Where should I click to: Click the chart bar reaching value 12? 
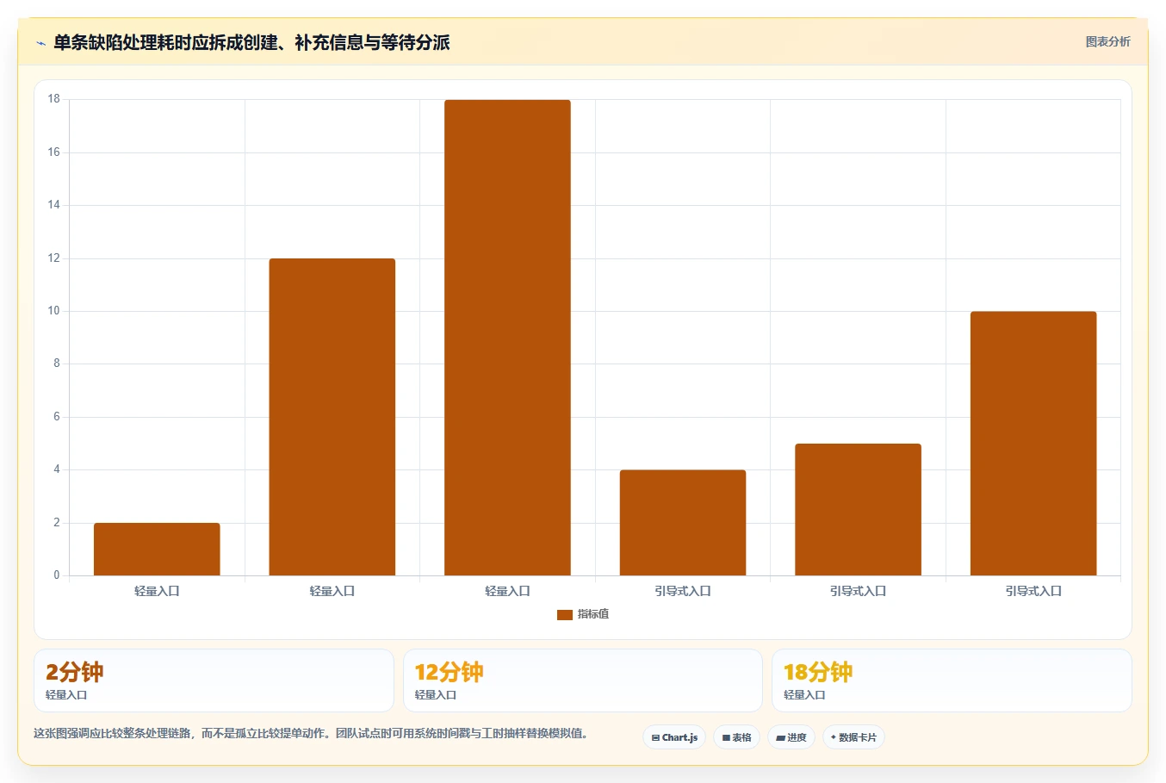click(332, 417)
